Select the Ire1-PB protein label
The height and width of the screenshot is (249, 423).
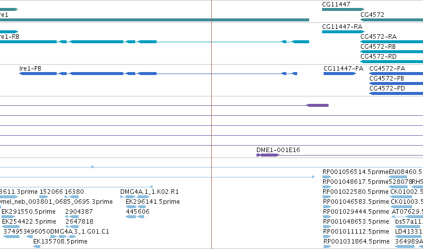click(30, 69)
